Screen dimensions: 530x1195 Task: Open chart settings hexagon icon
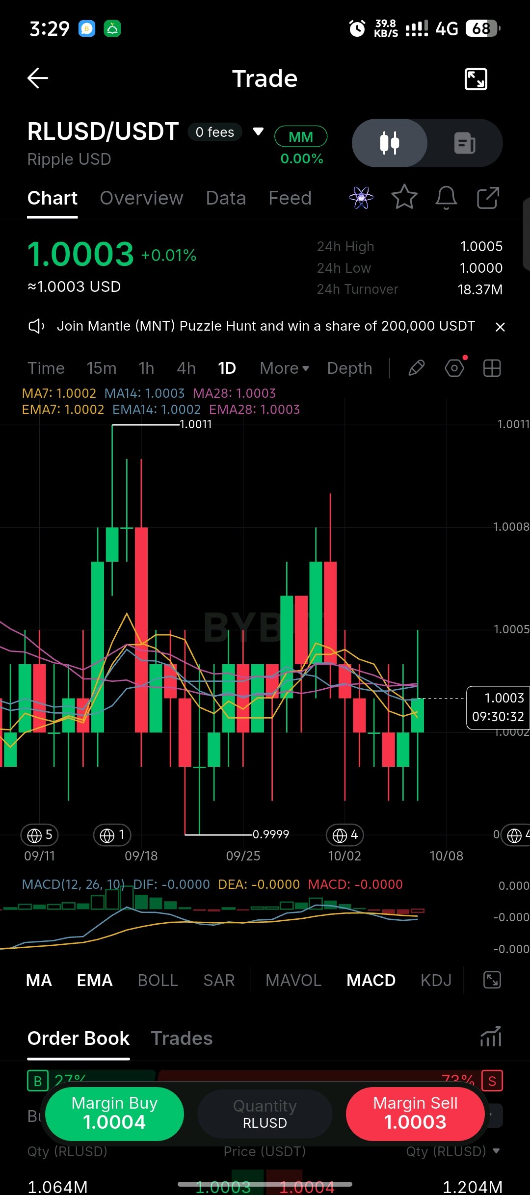pyautogui.click(x=454, y=368)
